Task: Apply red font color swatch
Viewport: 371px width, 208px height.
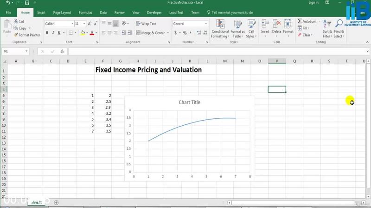Action: 92,33
